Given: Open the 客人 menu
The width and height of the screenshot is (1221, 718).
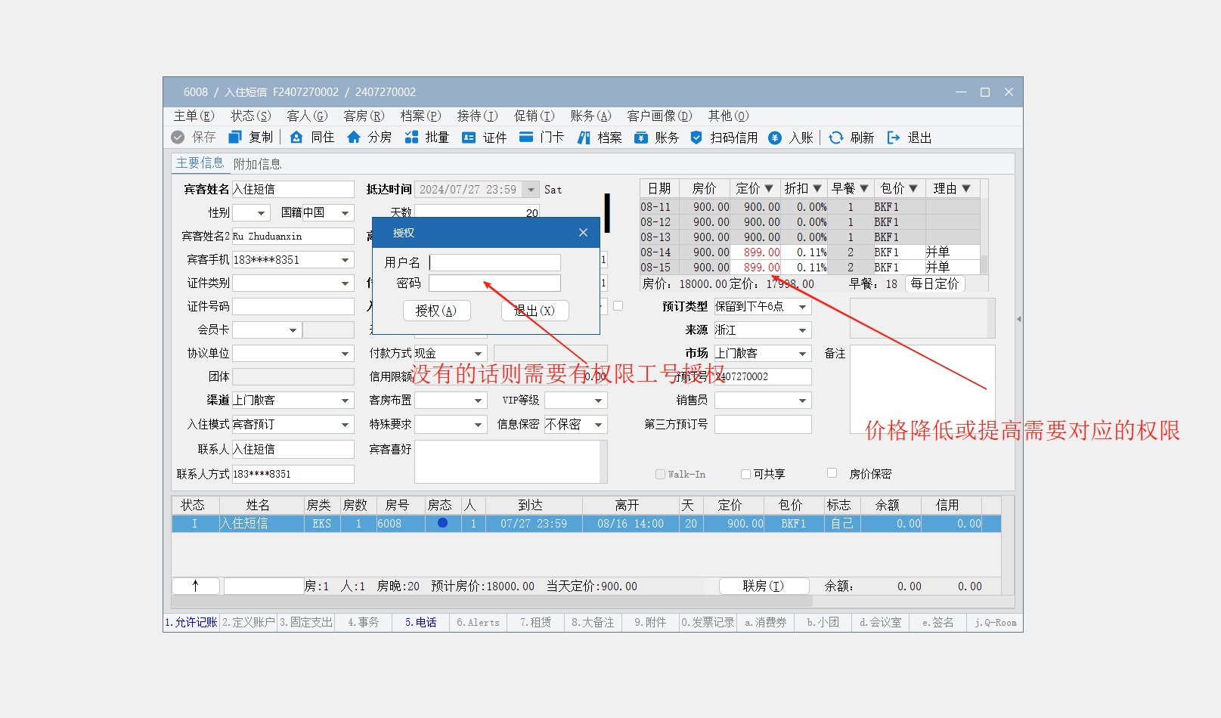Looking at the screenshot, I should click(x=308, y=116).
